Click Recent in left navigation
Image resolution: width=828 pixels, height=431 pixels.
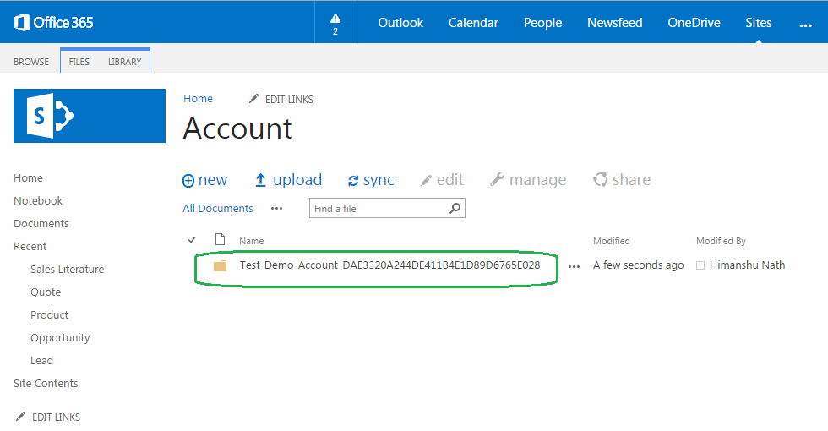tap(30, 246)
